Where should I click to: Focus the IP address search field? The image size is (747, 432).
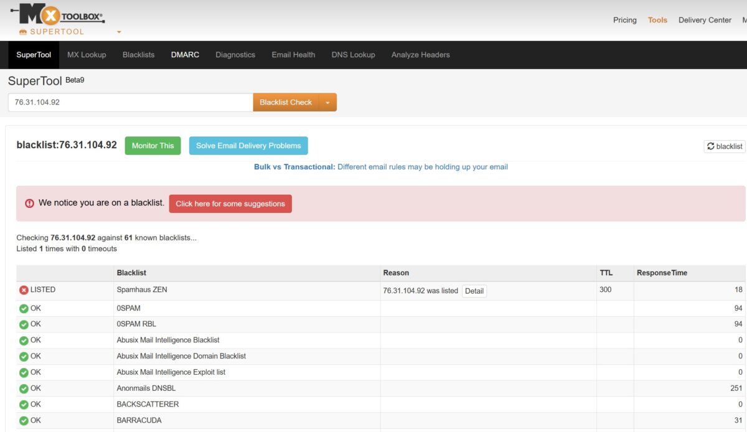130,103
